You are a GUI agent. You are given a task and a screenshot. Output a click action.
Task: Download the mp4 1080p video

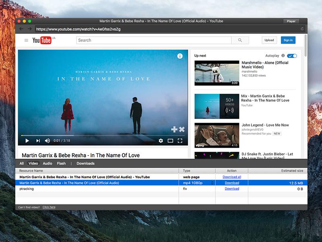pos(232,183)
